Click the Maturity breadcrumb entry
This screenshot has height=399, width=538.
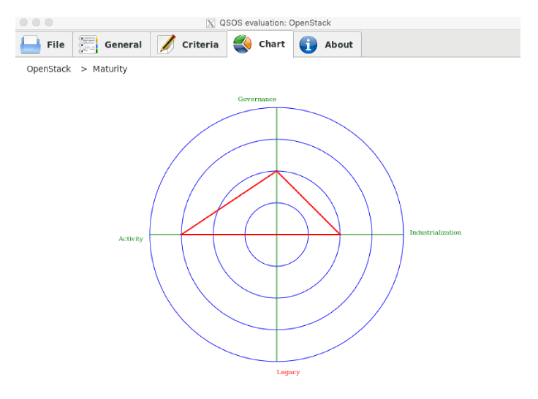point(110,69)
